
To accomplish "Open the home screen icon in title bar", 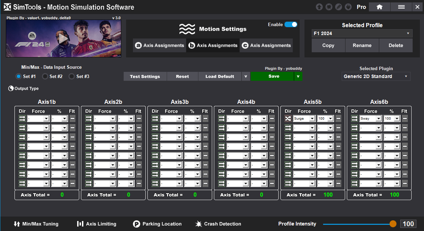I will 380,7.
